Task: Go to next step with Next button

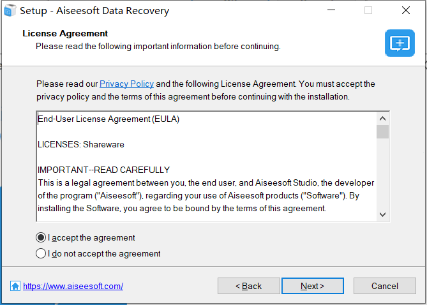Action: point(313,286)
